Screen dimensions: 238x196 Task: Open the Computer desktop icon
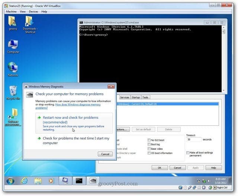(x=13, y=47)
